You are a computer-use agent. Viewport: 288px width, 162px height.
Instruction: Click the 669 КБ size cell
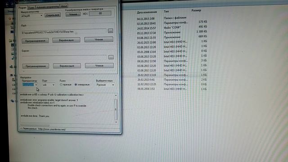point(202,36)
